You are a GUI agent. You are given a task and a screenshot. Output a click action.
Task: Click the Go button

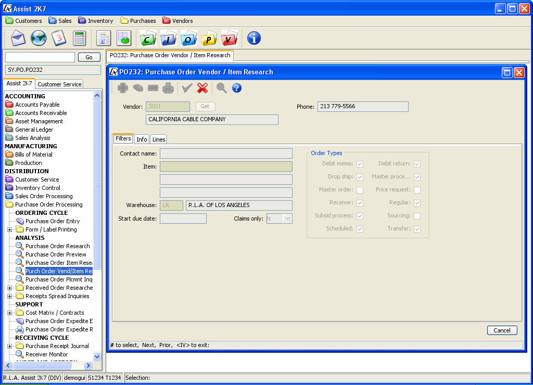click(x=89, y=58)
